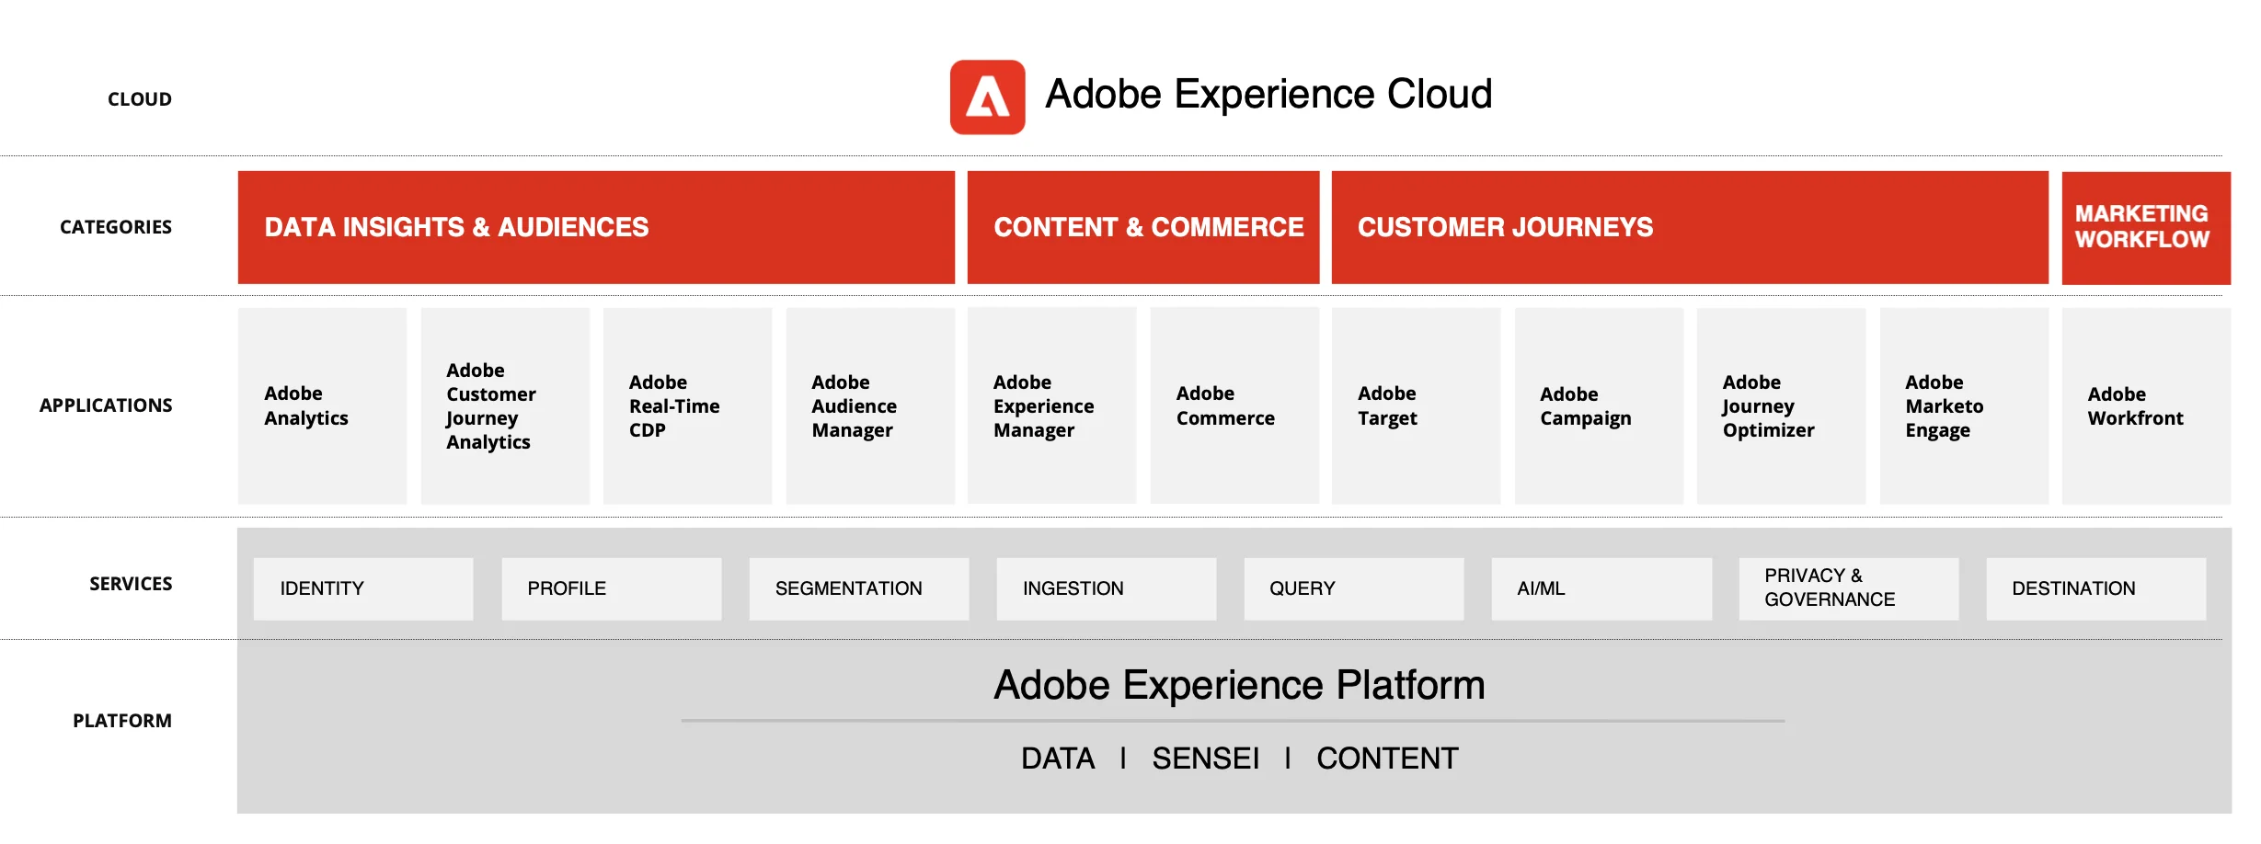Click the red Adobe logo icon
The image size is (2261, 844).
[987, 97]
